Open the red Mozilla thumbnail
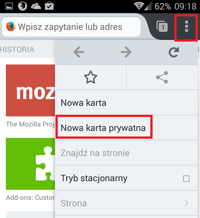Image resolution: width=200 pixels, height=218 pixels. (x=30, y=90)
